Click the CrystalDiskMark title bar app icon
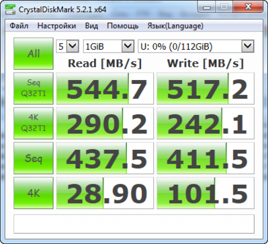 pos(9,9)
